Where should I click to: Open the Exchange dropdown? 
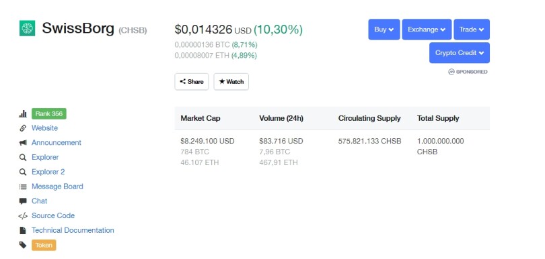[x=427, y=30]
